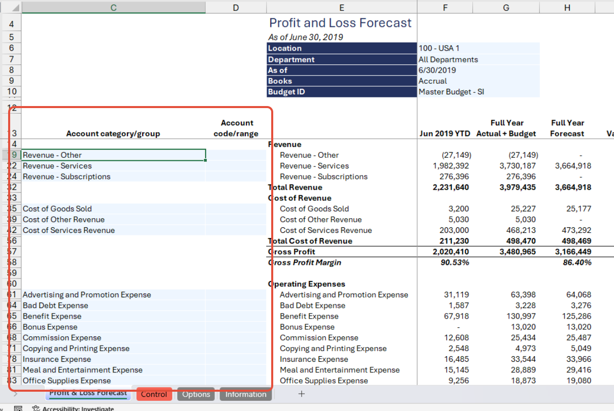614x411 pixels.
Task: Select the Total Revenue label cell
Action: 342,187
